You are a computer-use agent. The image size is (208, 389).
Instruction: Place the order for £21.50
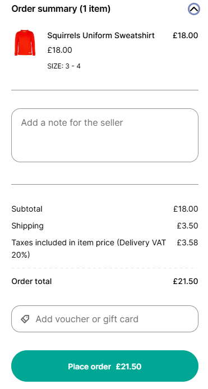pyautogui.click(x=105, y=366)
